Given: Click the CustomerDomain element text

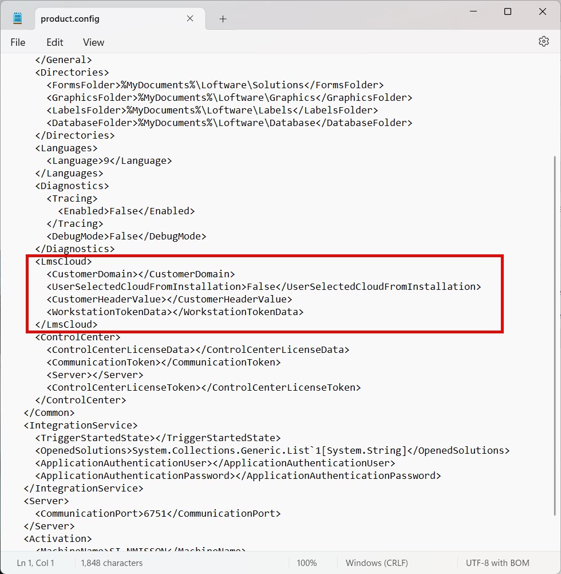Looking at the screenshot, I should tap(140, 274).
